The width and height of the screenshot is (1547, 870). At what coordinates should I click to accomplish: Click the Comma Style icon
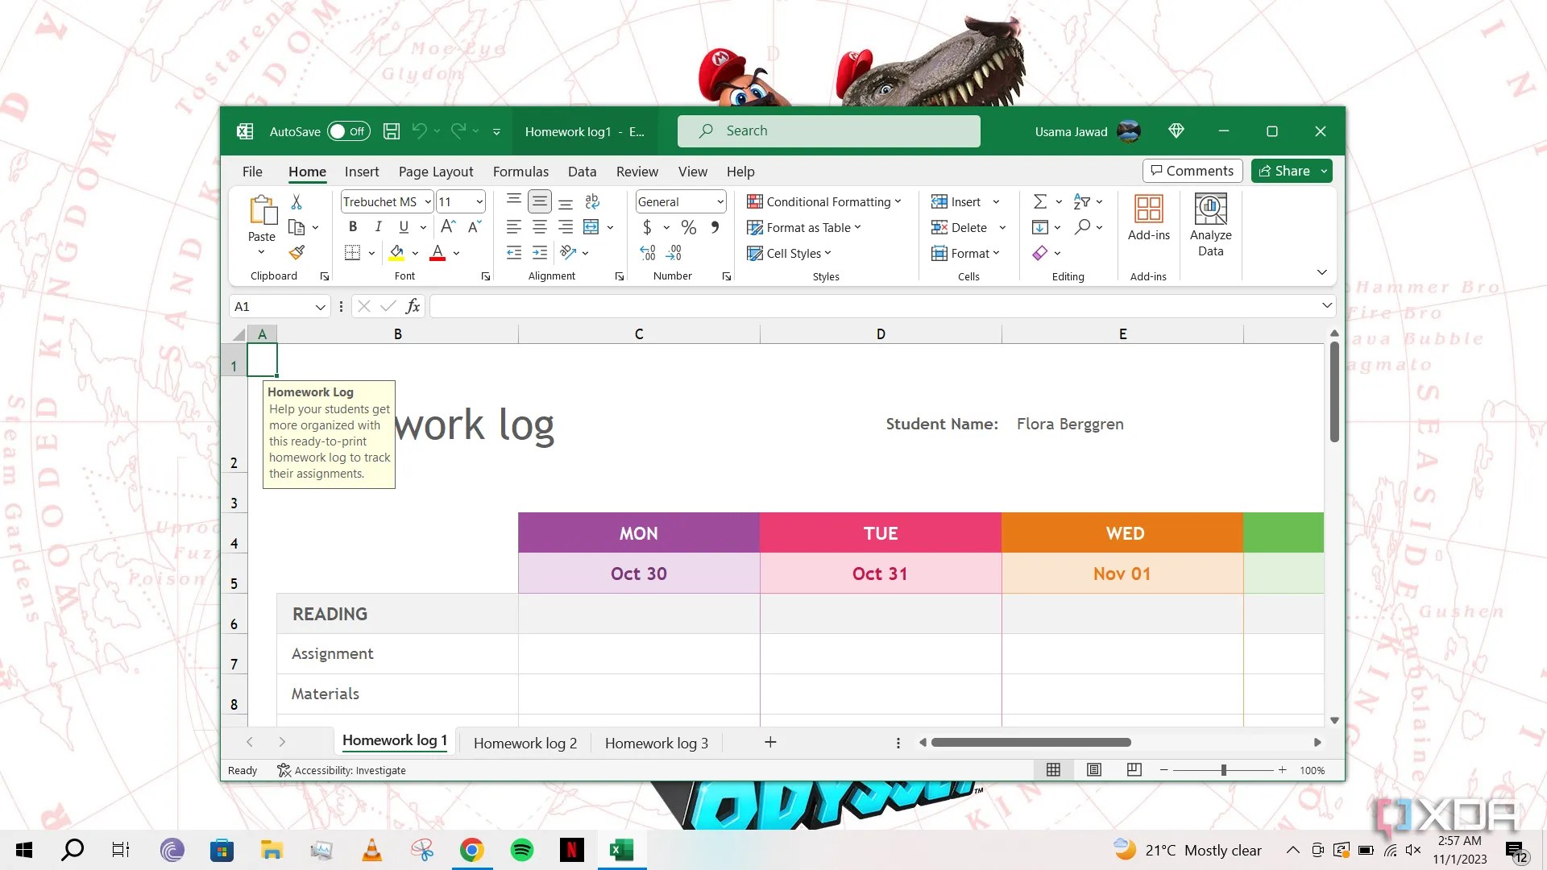(714, 227)
